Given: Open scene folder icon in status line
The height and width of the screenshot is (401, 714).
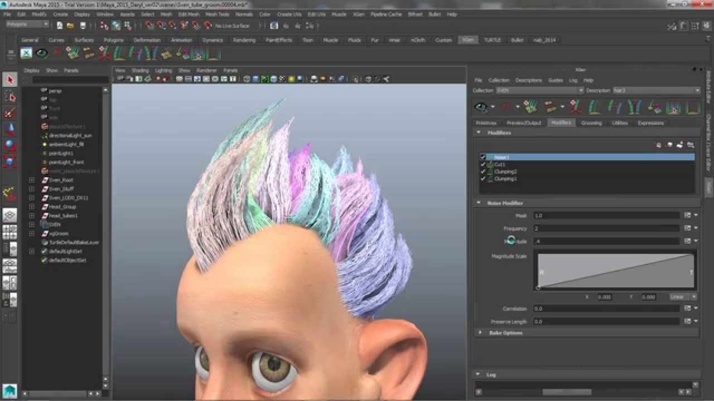Looking at the screenshot, I should pyautogui.click(x=70, y=26).
